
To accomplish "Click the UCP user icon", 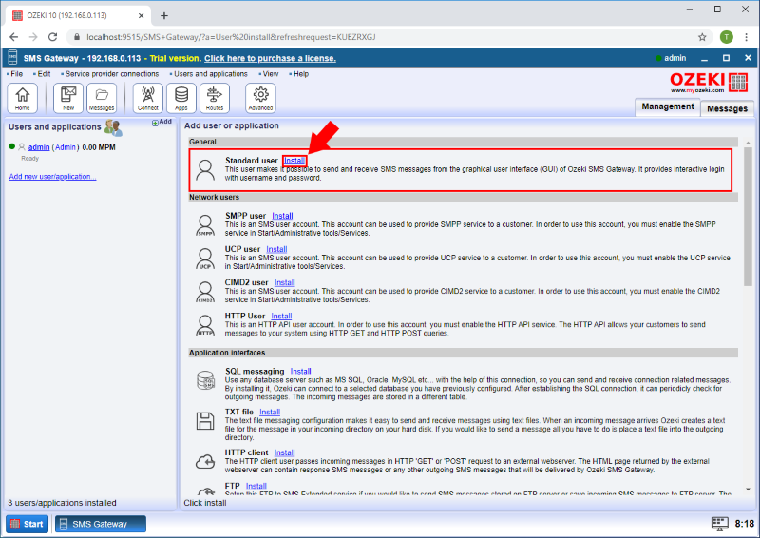I will click(205, 259).
